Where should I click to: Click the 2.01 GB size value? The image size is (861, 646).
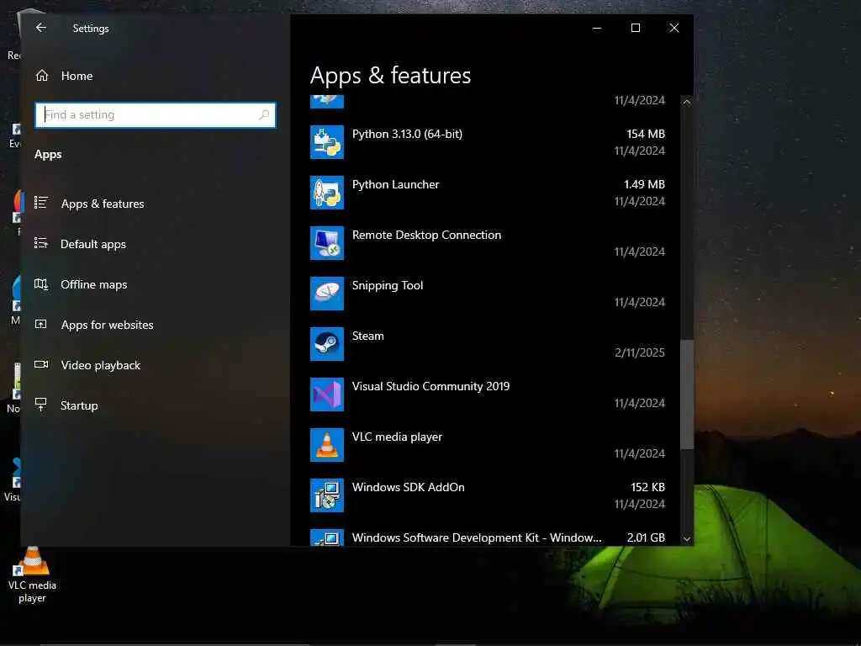(x=646, y=537)
